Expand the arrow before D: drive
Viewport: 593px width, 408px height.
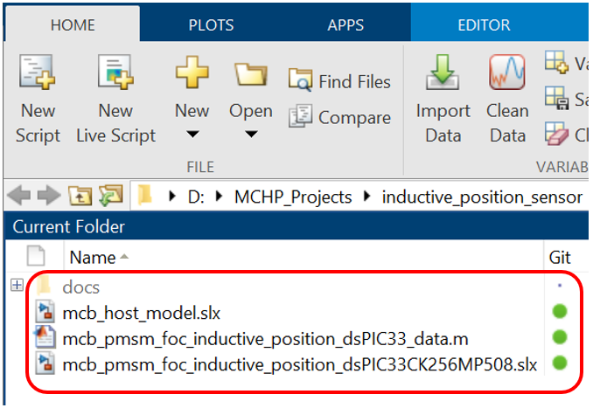pos(172,197)
